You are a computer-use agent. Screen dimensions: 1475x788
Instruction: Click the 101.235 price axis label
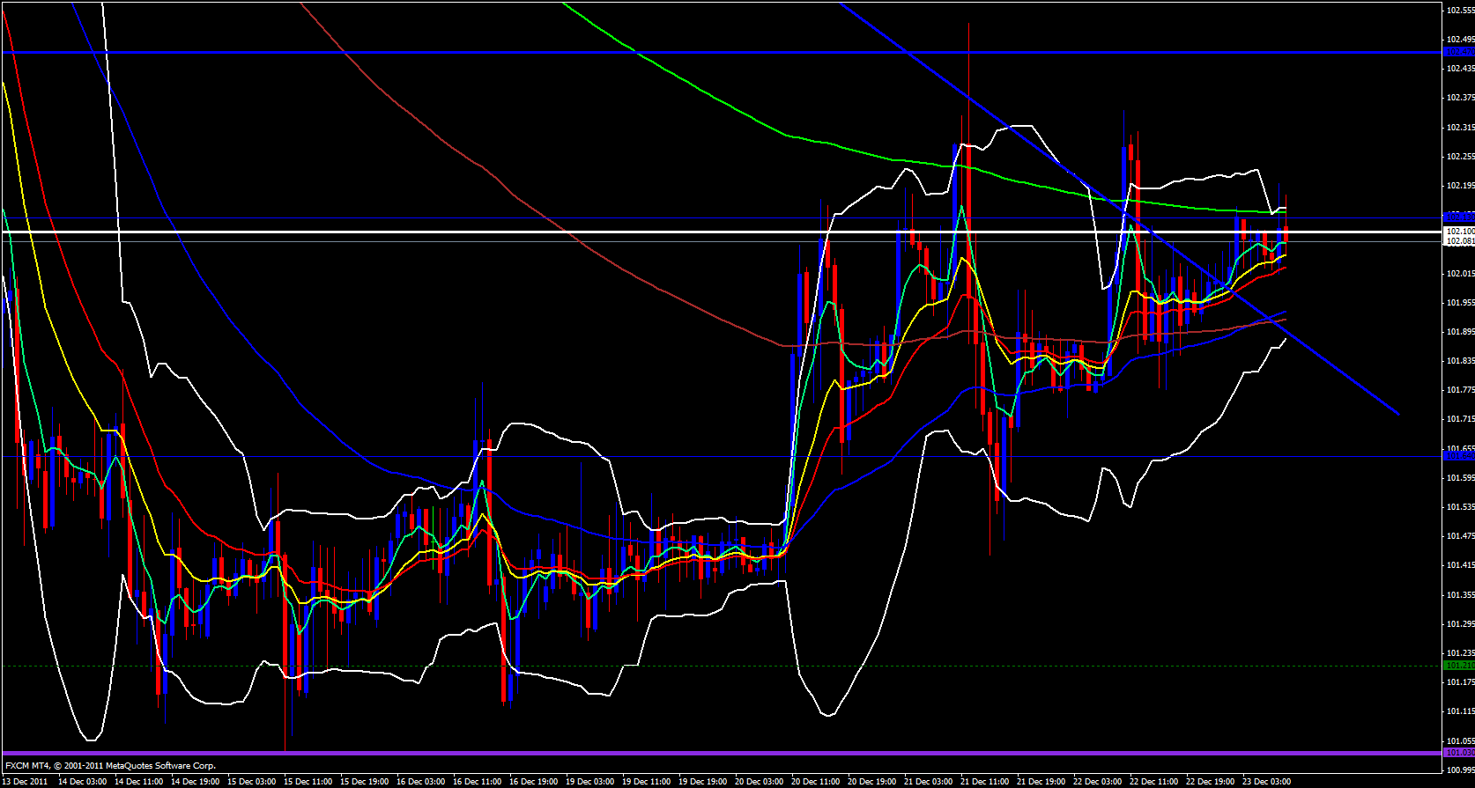pos(1460,653)
